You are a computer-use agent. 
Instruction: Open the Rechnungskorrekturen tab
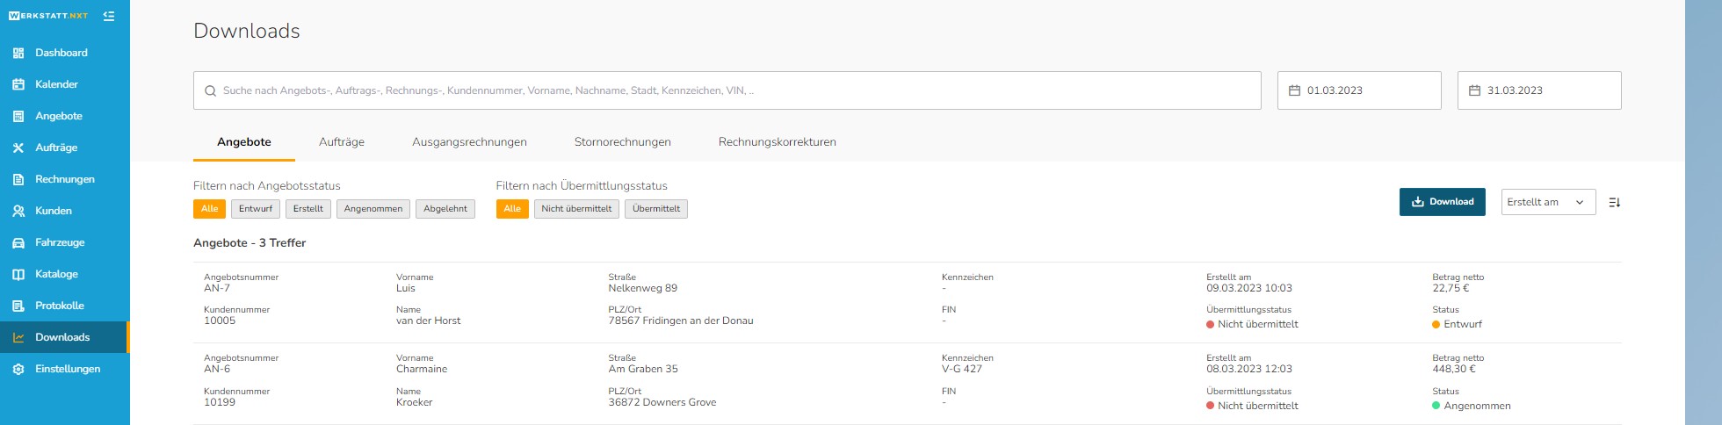[x=778, y=142]
